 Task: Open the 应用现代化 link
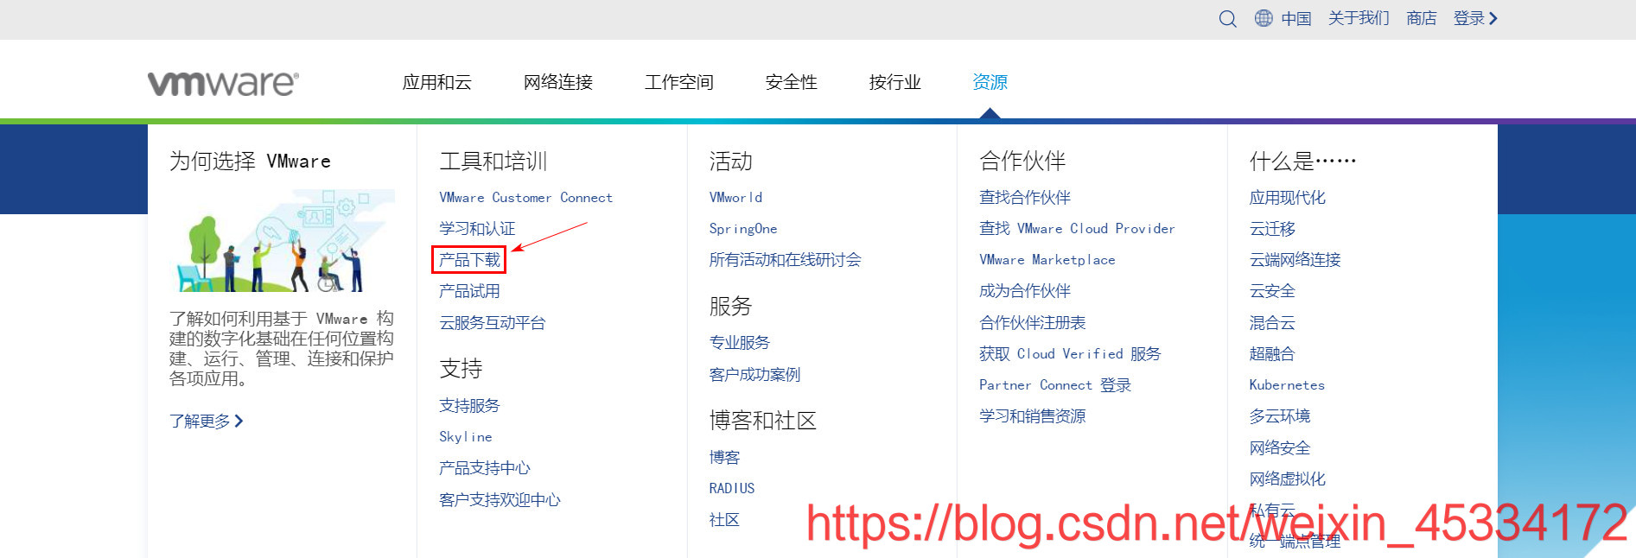tap(1287, 198)
